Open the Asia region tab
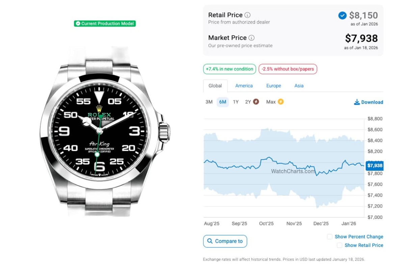The image size is (405, 267). pyautogui.click(x=299, y=86)
